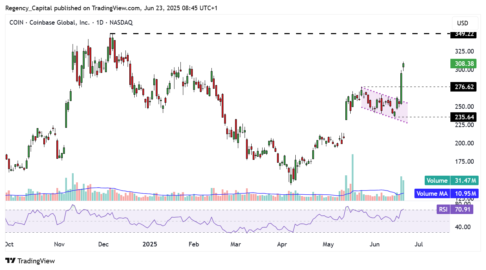Select the purple shaded descending channel pattern

tap(384, 105)
